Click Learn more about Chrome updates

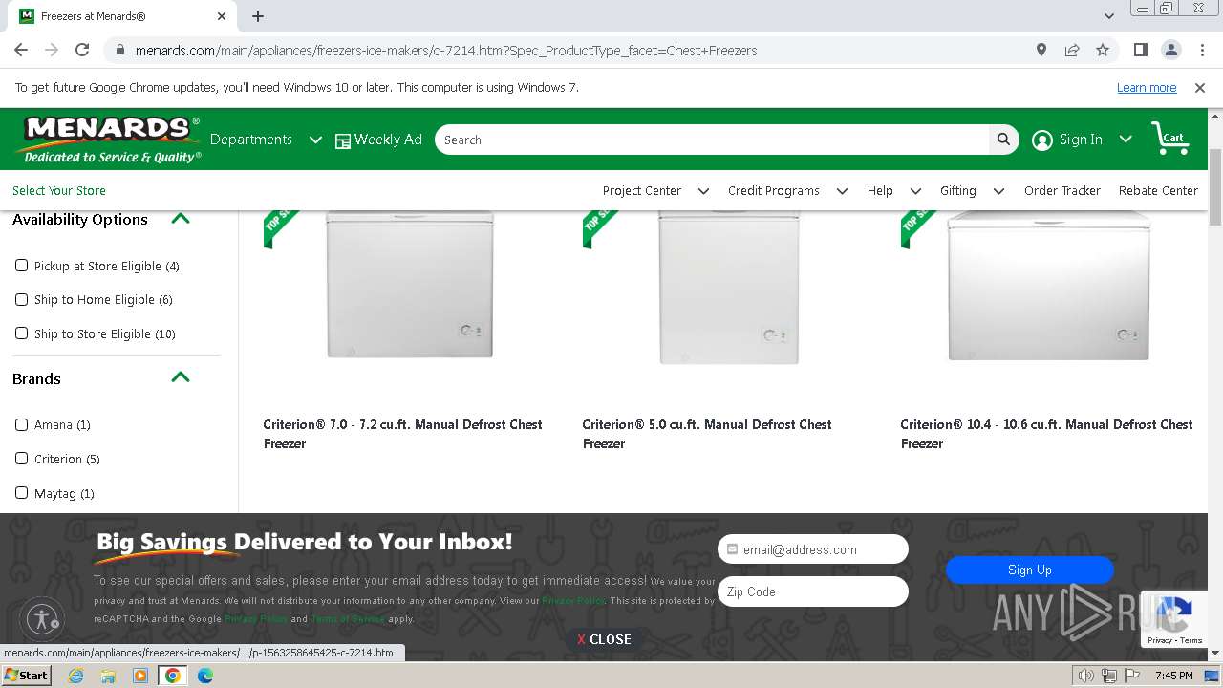[x=1147, y=87]
